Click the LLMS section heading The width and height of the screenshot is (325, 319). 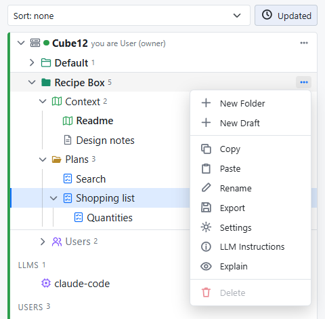28,265
